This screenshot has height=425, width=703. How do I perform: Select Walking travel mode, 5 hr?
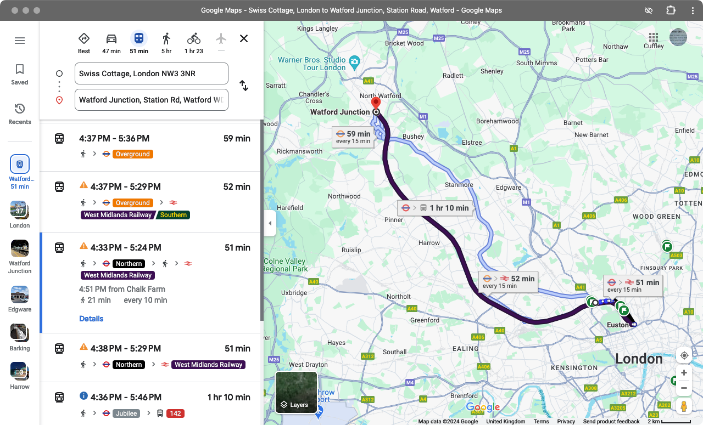click(166, 43)
